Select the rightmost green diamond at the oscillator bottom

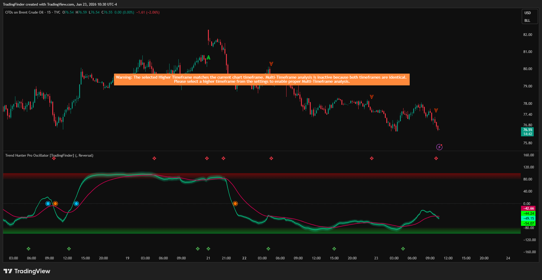[403, 249]
